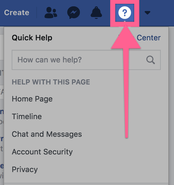The width and height of the screenshot is (174, 185).
Task: Choose the Privacy help topic
Action: pyautogui.click(x=25, y=170)
